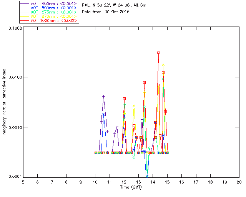Click the red square peak at 12 hours
Viewport: 246px width, 197px height.
pyautogui.click(x=125, y=98)
